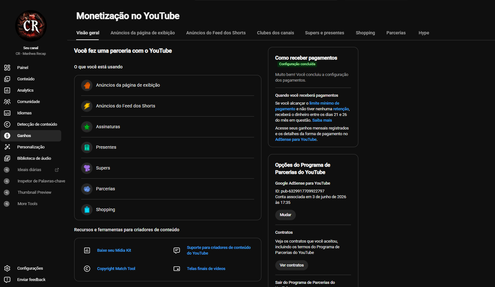Click the Detecção de conteúdo copyright icon
This screenshot has width=495, height=287.
point(7,124)
